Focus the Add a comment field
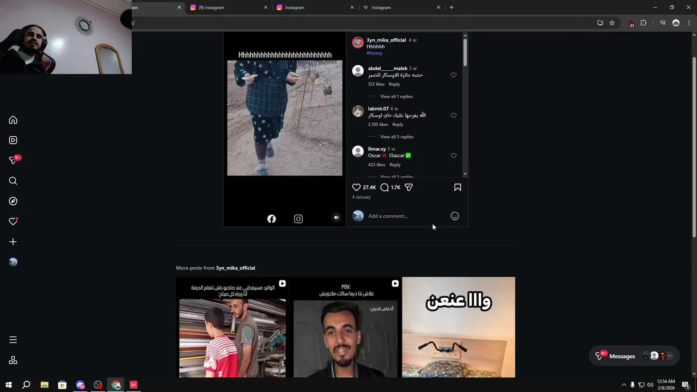The image size is (697, 392). pyautogui.click(x=407, y=216)
